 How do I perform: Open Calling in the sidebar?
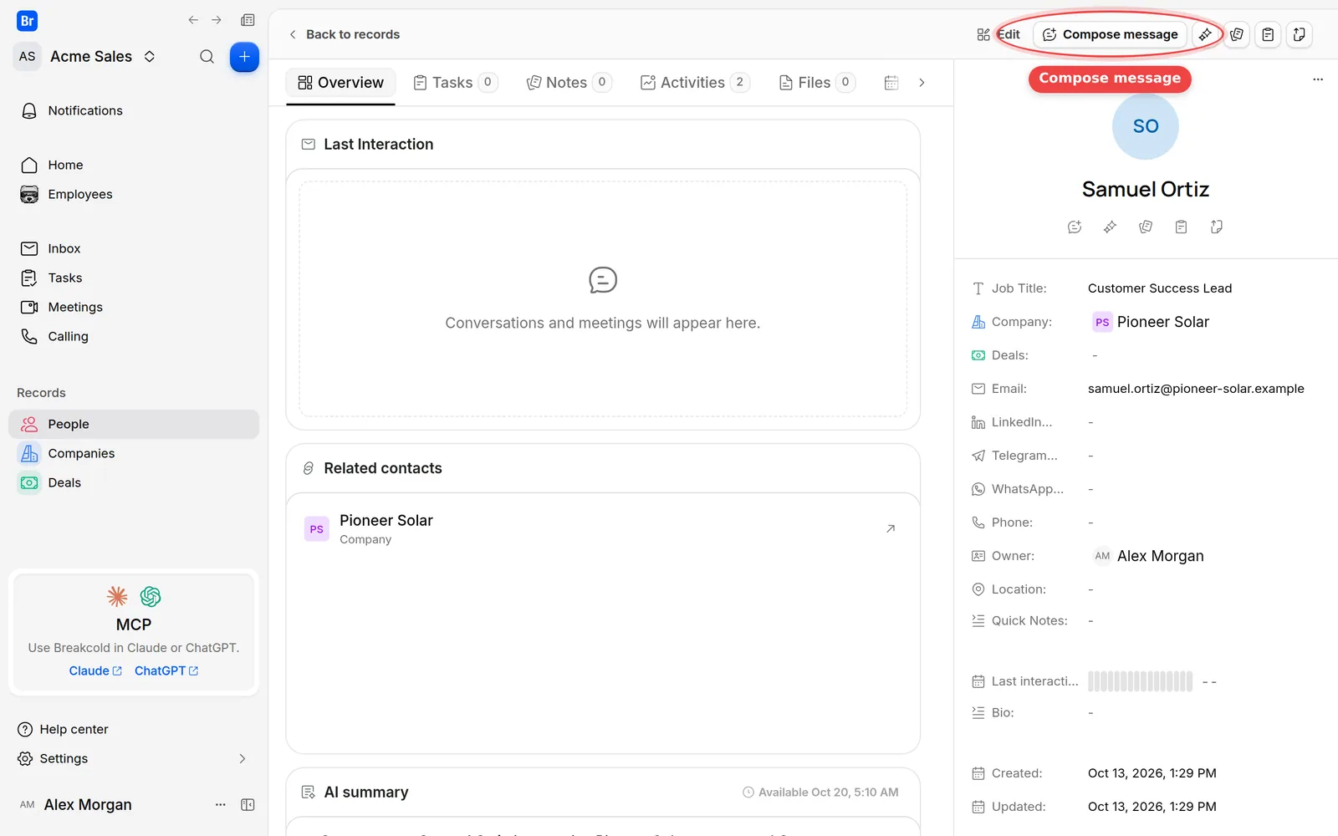(x=134, y=336)
